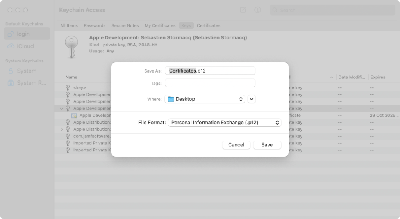
Task: Edit the Save As filename field
Action: click(x=210, y=71)
